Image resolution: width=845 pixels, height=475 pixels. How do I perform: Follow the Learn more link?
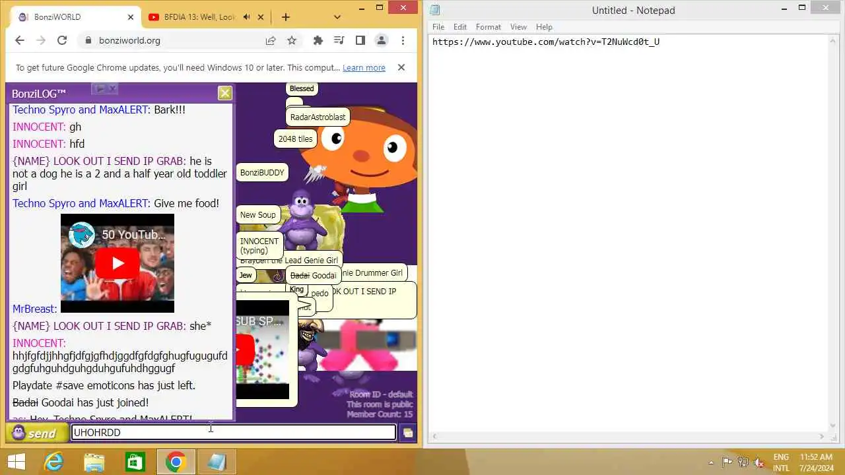point(364,67)
